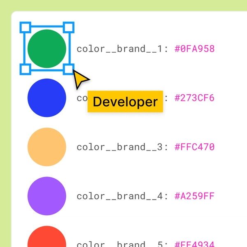Click the yellow Developer cursor label
Screen dimensions: 247x247
125,102
